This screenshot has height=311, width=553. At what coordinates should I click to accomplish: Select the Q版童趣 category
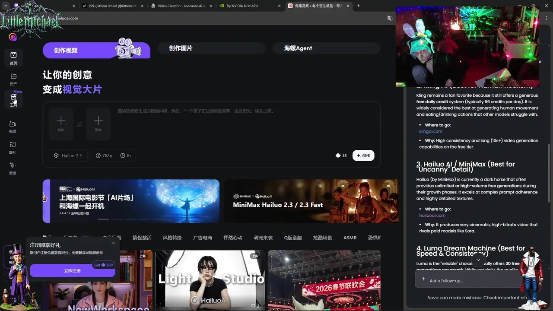[293, 238]
